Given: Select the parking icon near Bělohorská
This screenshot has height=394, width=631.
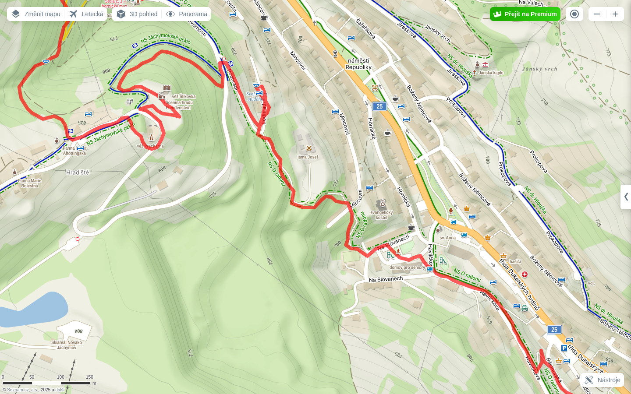Looking at the screenshot, I should (x=564, y=348).
